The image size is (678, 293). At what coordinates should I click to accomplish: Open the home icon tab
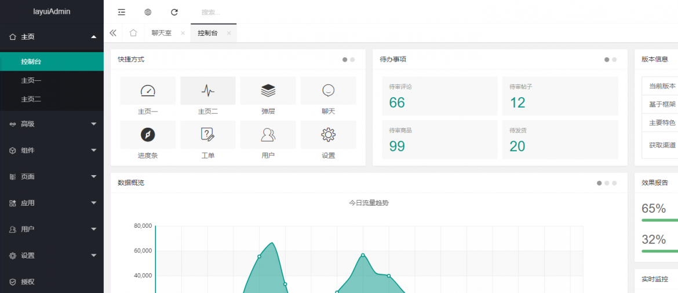click(134, 33)
